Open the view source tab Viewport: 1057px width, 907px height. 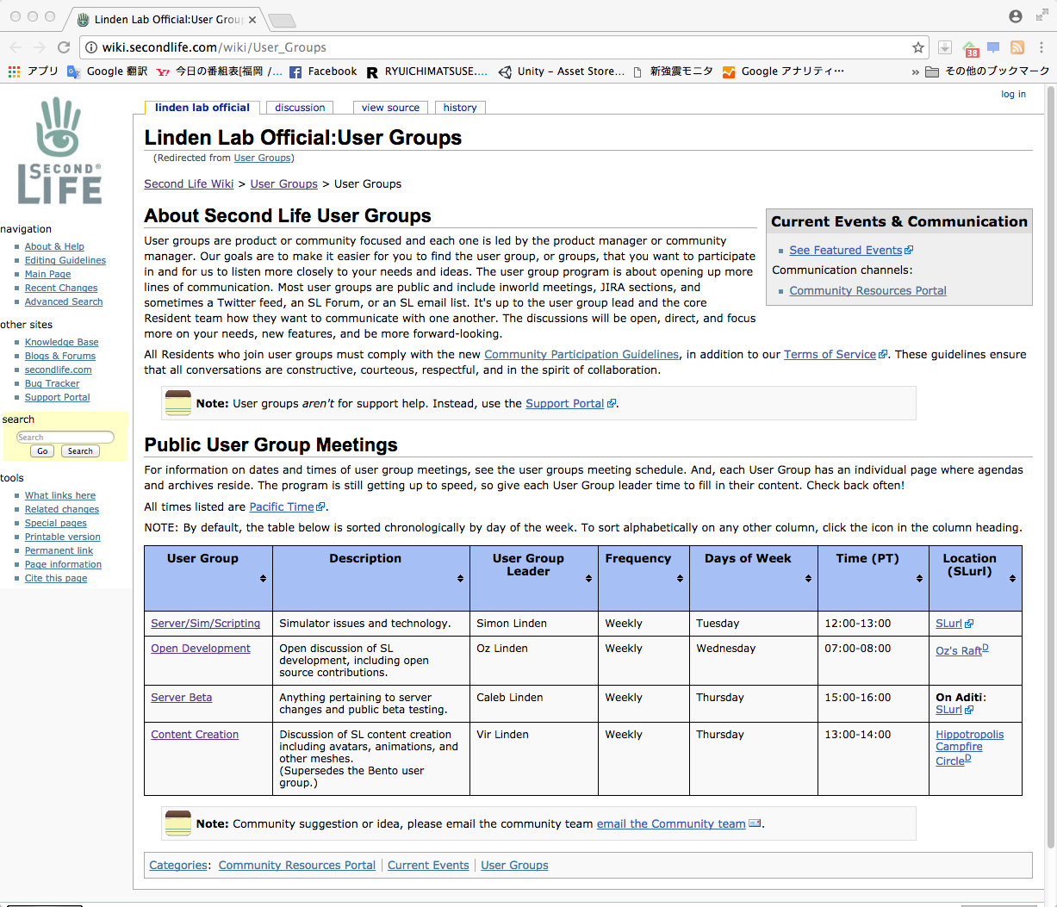click(390, 108)
